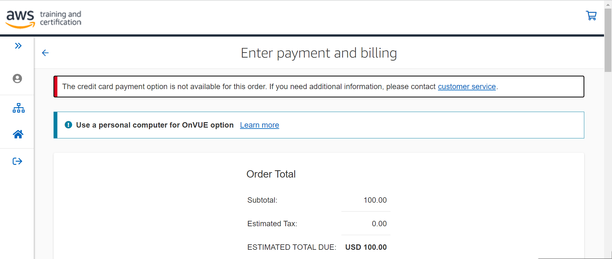Image resolution: width=612 pixels, height=259 pixels.
Task: Go back using the left arrow
Action: [45, 53]
